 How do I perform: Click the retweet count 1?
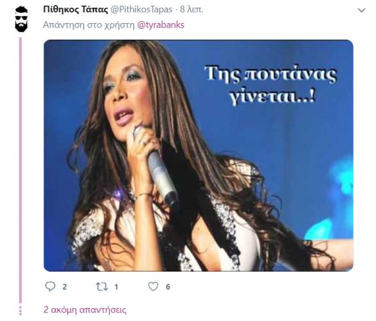click(116, 287)
